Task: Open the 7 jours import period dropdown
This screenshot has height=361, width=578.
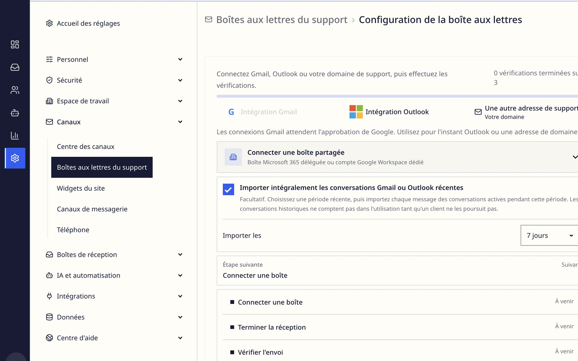Action: tap(549, 235)
